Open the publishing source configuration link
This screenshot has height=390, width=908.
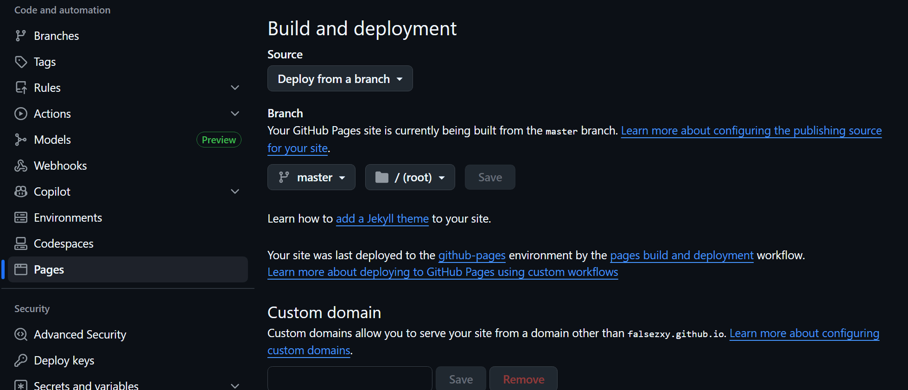[x=751, y=131]
